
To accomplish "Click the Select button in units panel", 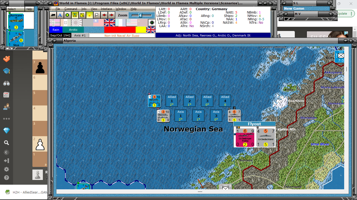I will 15,9.
